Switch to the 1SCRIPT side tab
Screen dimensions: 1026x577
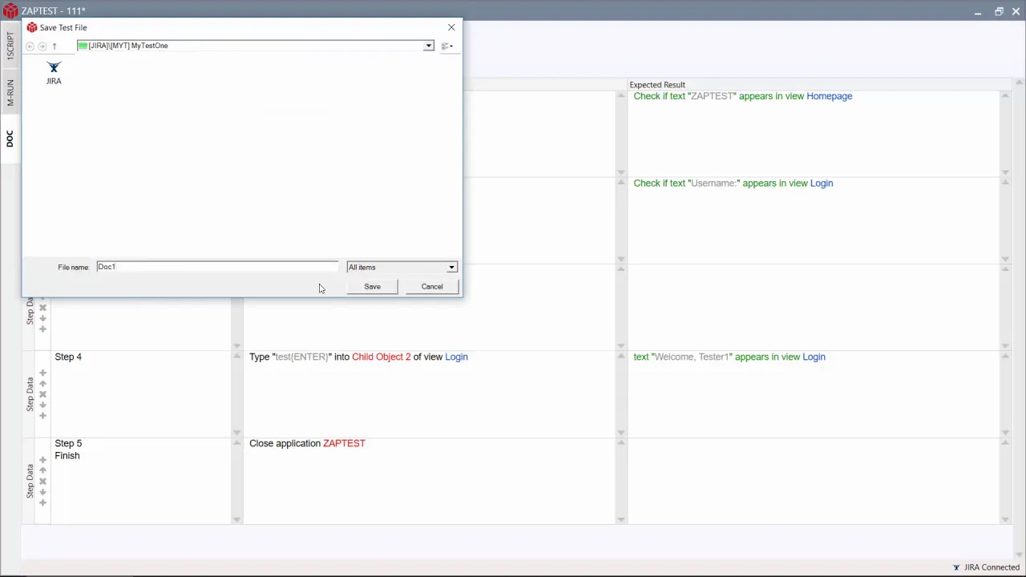pos(10,46)
